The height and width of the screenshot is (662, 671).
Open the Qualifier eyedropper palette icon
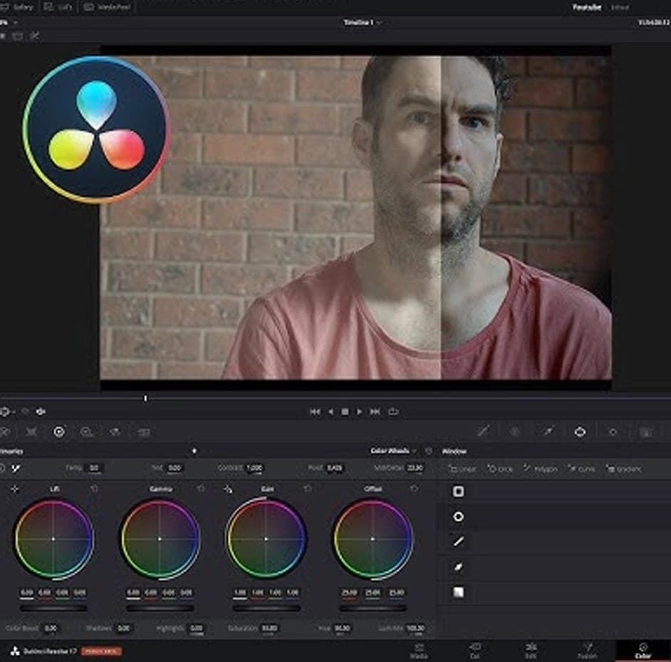coord(548,431)
